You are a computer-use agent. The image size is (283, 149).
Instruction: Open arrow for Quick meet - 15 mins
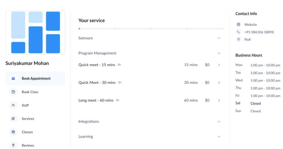pyautogui.click(x=219, y=65)
